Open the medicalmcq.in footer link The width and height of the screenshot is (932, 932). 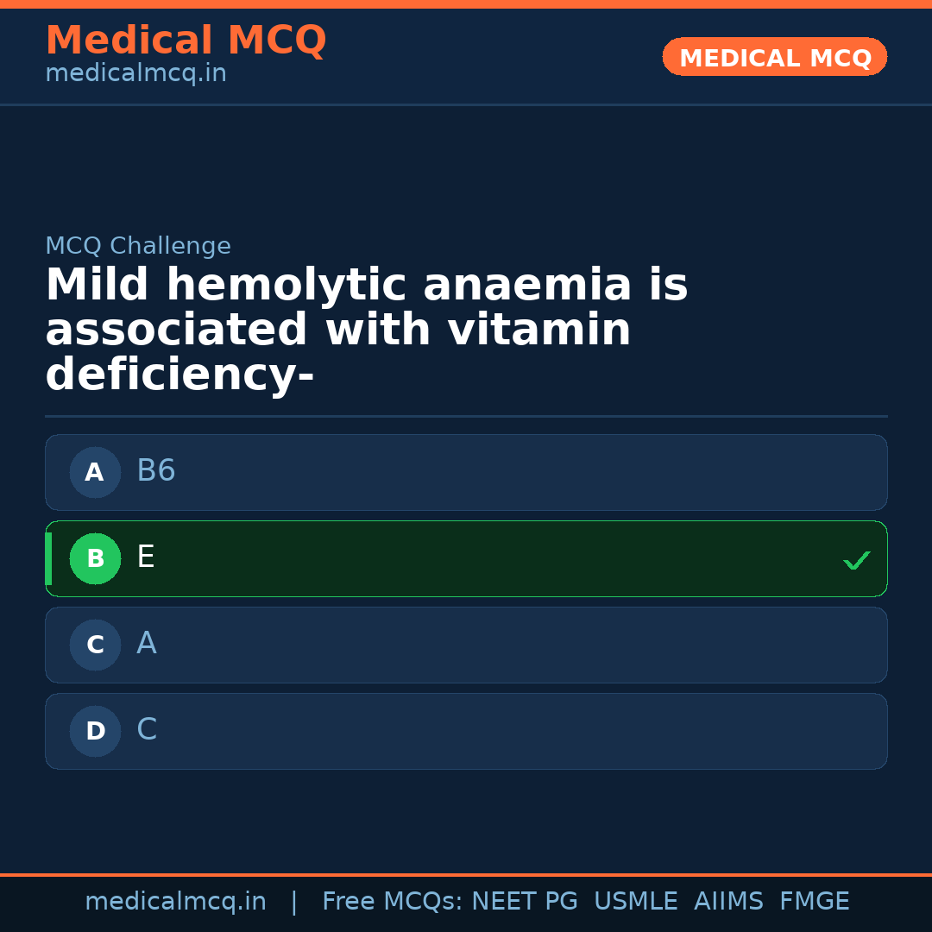(175, 901)
